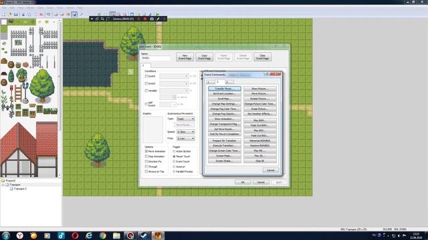Open the File menu

click(4, 7)
